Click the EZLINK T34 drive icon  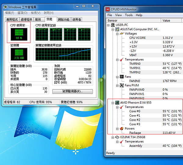click(117, 137)
